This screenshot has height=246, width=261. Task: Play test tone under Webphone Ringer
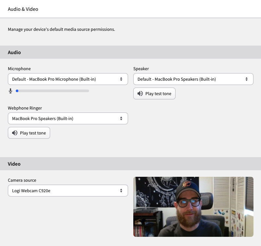[29, 133]
